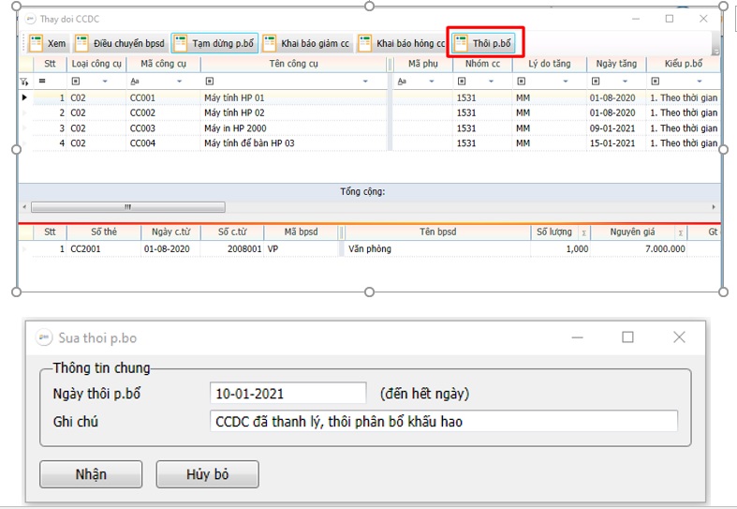737x509 pixels.
Task: Select row CC003 Máy in HP 2000
Action: tap(234, 128)
